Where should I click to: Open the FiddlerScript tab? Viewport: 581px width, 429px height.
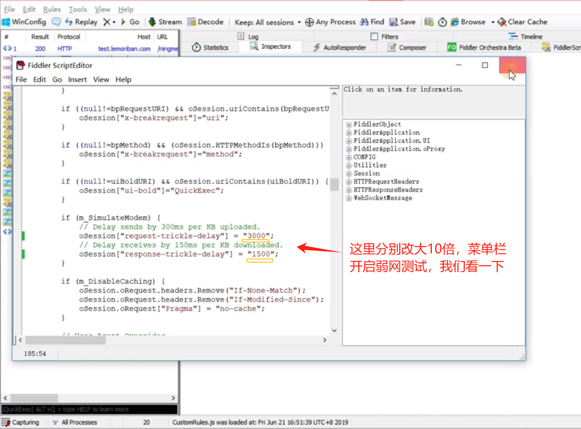click(x=561, y=47)
